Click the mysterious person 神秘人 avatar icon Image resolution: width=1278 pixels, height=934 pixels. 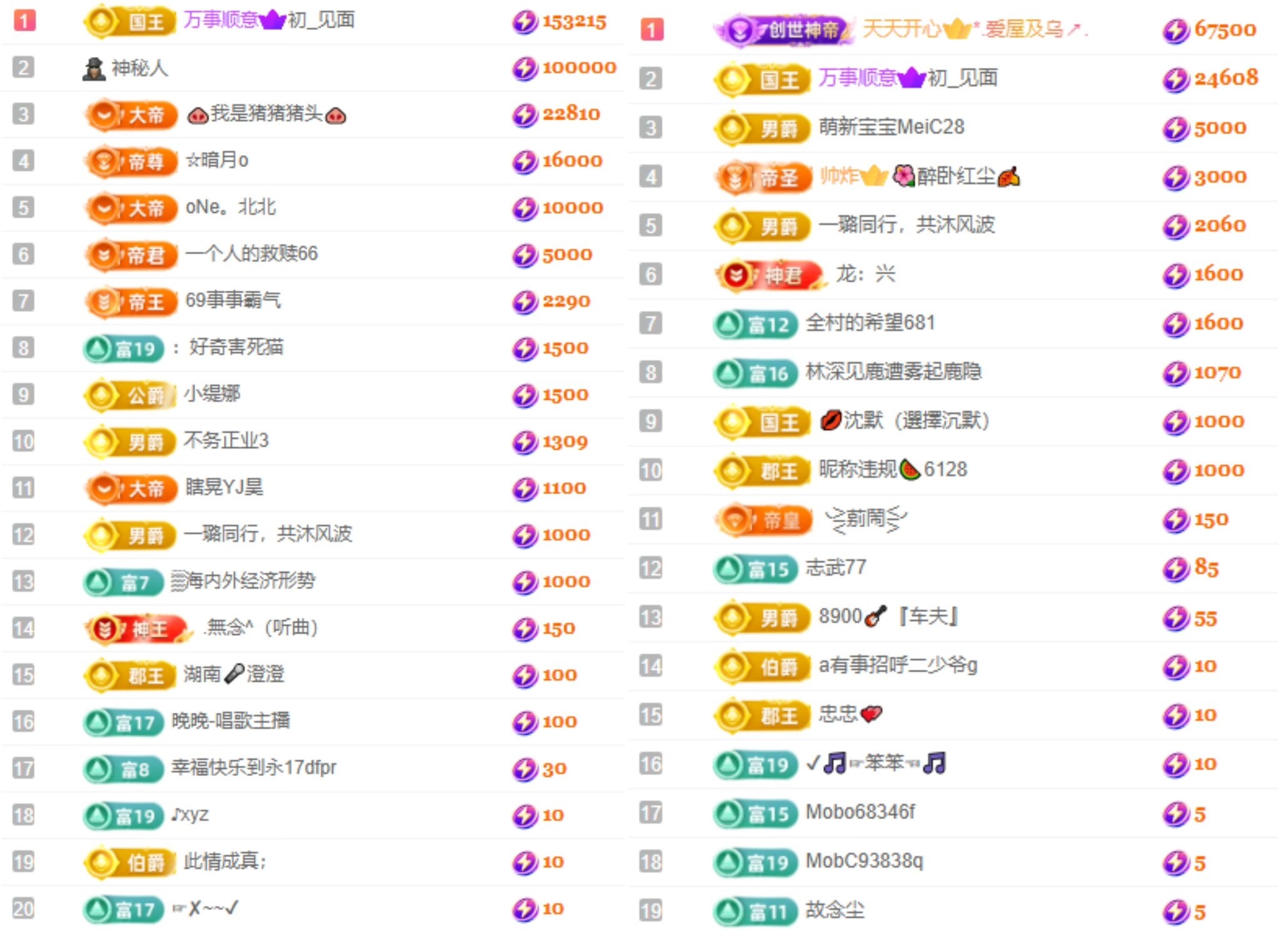coord(94,68)
